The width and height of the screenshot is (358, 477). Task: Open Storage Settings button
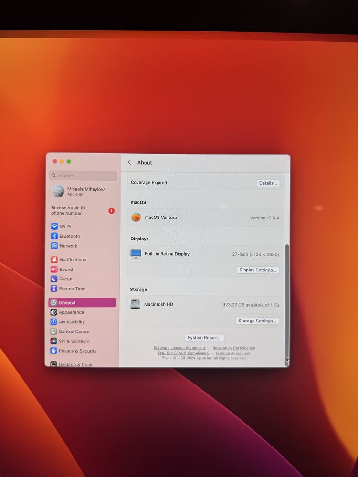(x=257, y=321)
